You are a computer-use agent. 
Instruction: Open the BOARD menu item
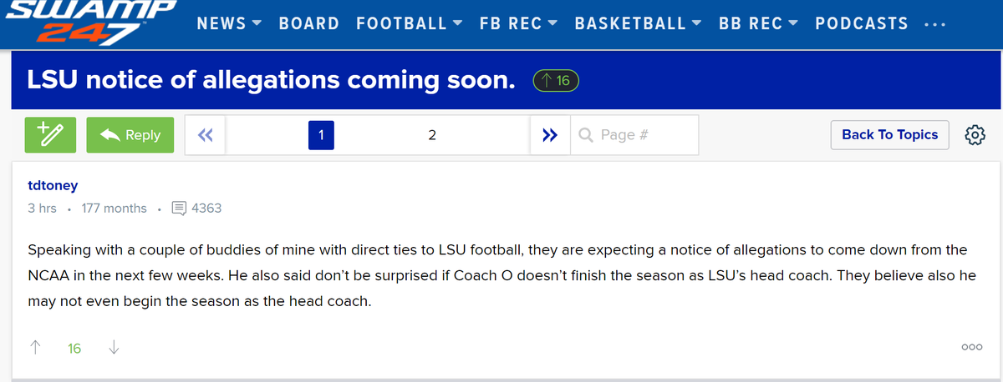click(309, 23)
